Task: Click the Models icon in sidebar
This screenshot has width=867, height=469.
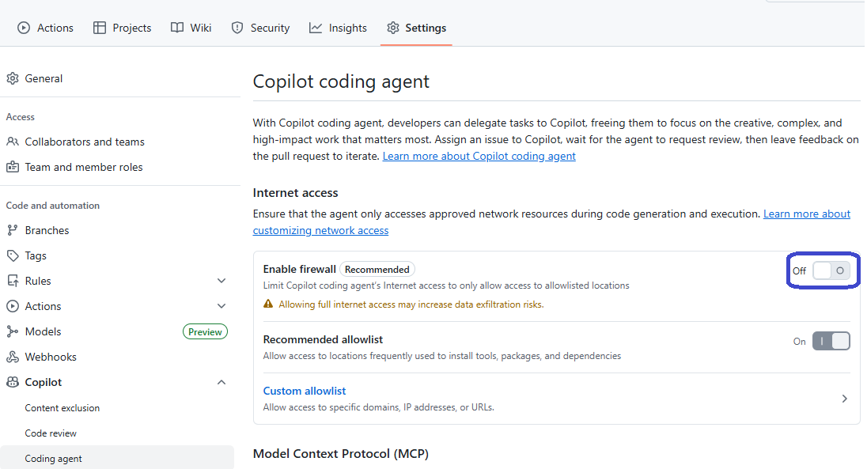Action: tap(13, 331)
